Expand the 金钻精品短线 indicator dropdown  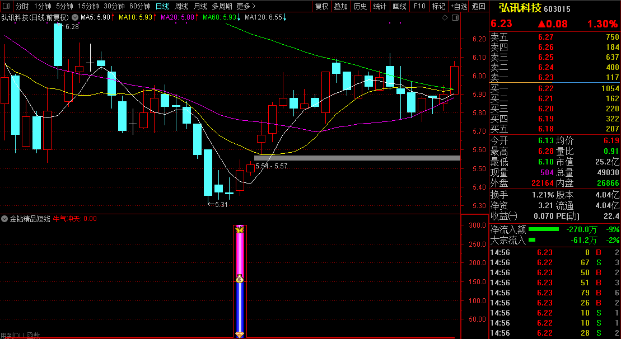click(x=5, y=219)
